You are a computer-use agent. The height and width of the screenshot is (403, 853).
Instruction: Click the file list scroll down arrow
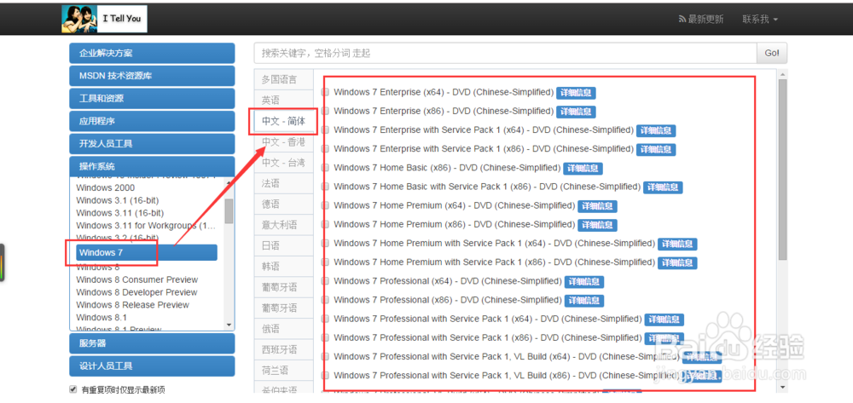[x=782, y=387]
